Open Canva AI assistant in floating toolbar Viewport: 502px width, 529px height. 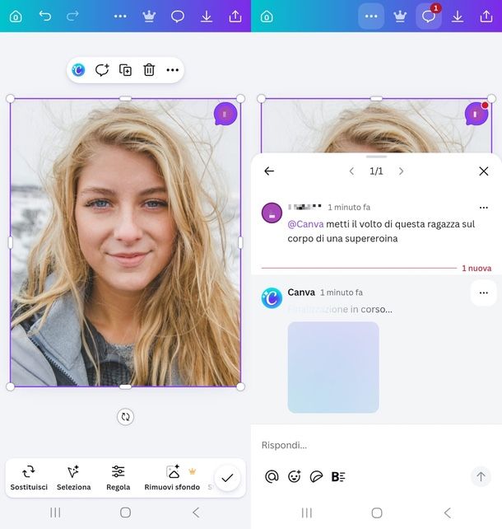coord(78,70)
